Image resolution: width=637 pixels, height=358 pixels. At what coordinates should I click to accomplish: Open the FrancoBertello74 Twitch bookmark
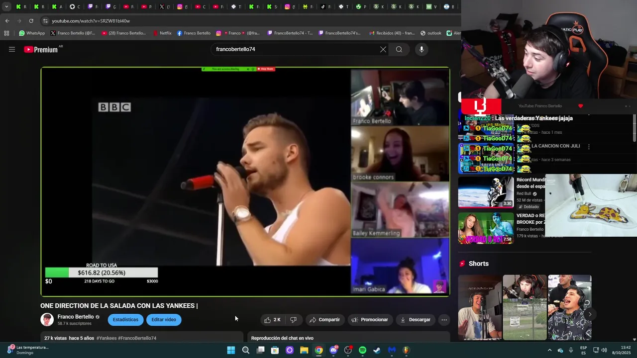290,33
